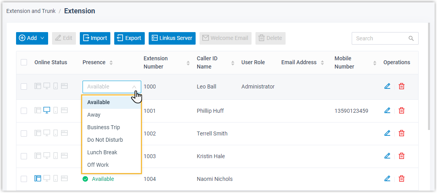Click desktop client status icon for extension 1001

tap(47, 110)
